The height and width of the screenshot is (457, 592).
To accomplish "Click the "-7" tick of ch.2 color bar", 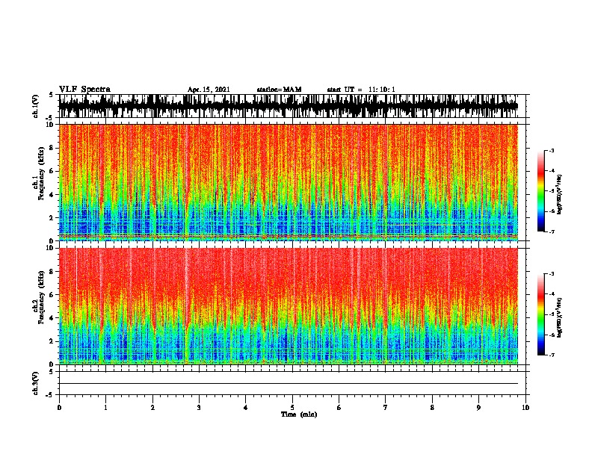I will point(551,355).
